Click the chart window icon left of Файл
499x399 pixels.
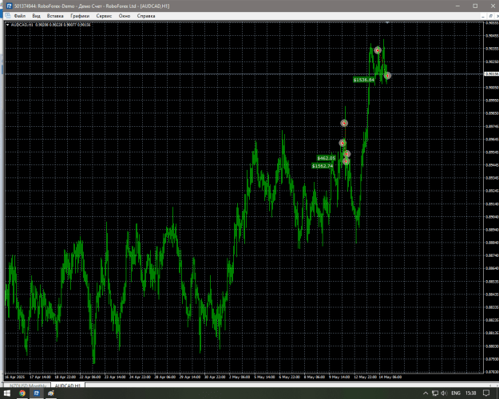click(x=8, y=16)
